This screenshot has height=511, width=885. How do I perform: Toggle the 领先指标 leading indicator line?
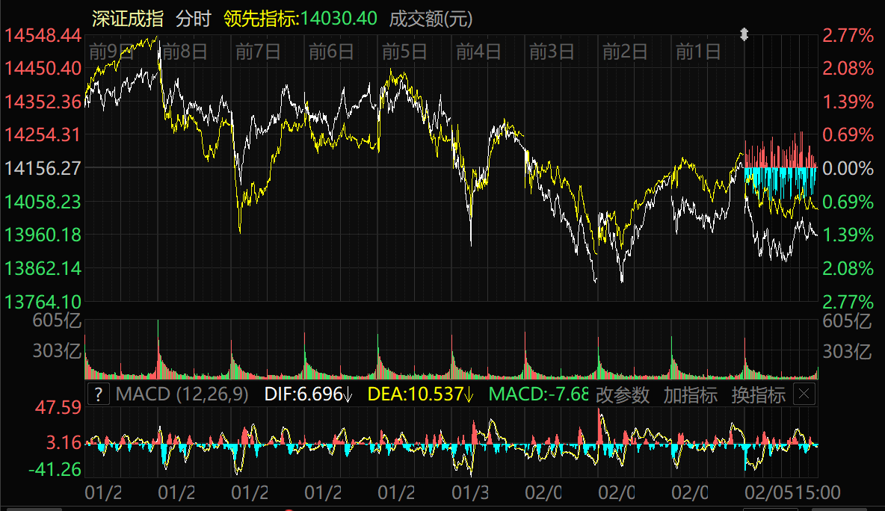pyautogui.click(x=300, y=19)
